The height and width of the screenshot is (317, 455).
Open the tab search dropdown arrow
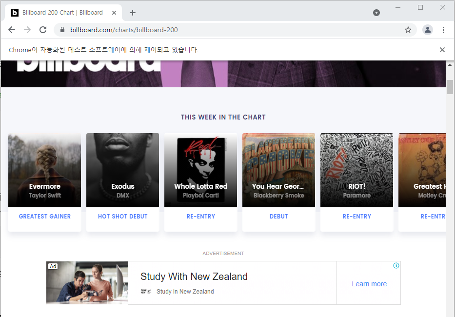coord(376,13)
